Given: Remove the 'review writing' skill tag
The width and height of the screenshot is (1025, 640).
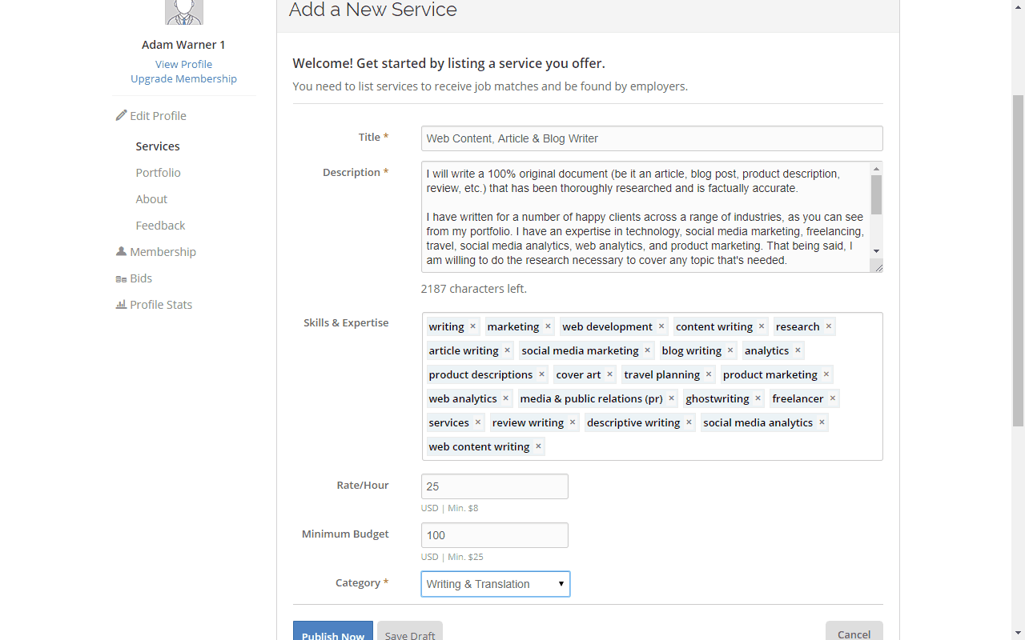Looking at the screenshot, I should coord(573,422).
